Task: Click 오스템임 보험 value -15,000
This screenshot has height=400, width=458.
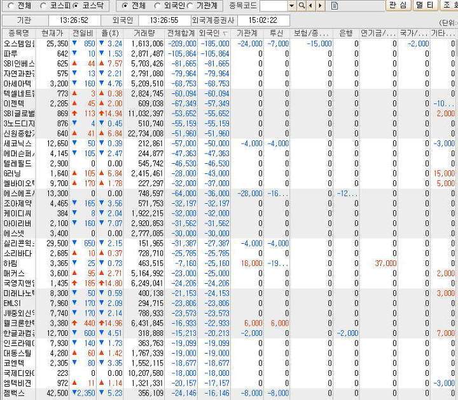Action: (x=319, y=44)
